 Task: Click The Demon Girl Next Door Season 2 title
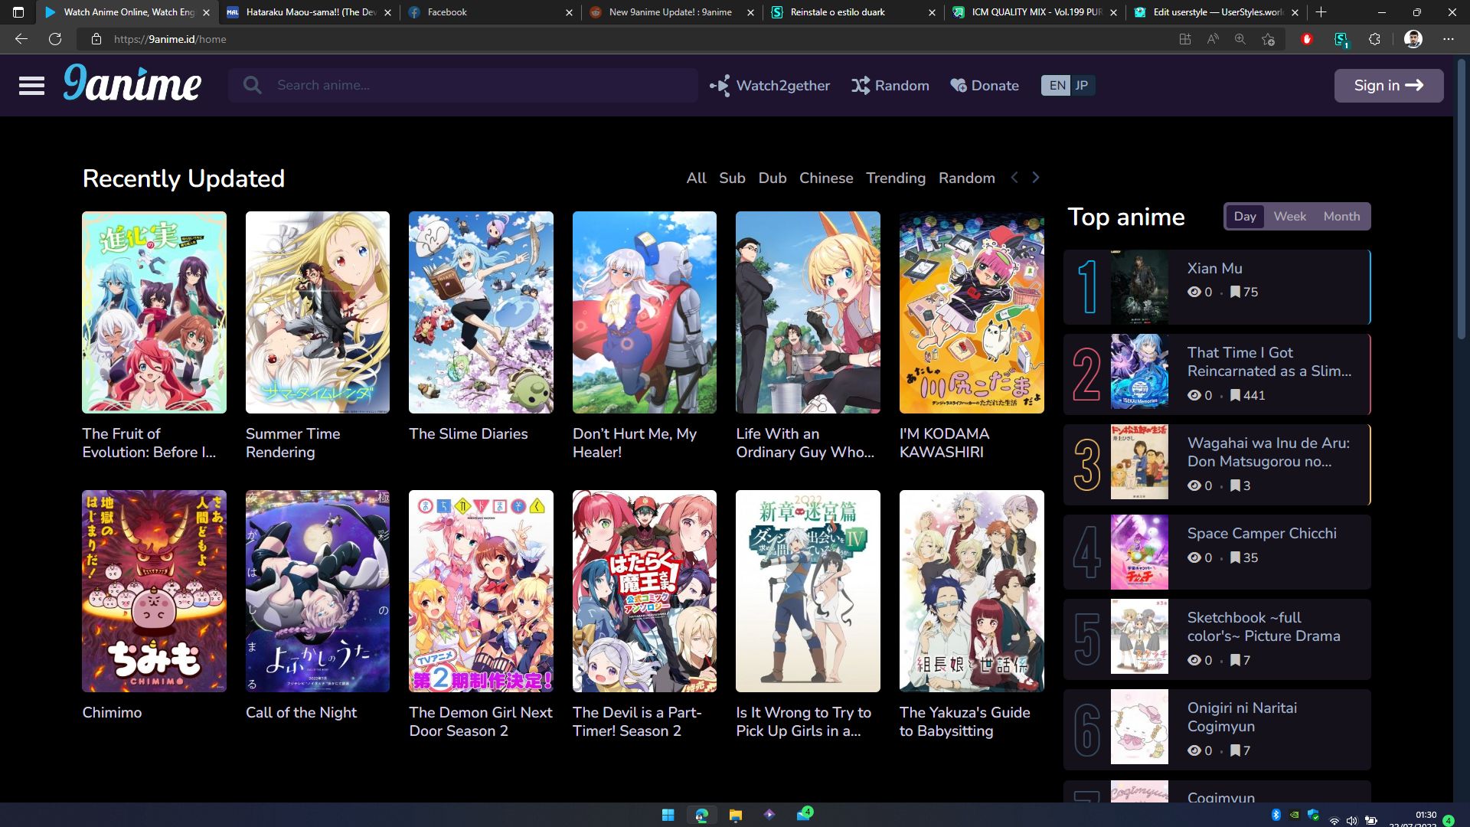coord(481,721)
